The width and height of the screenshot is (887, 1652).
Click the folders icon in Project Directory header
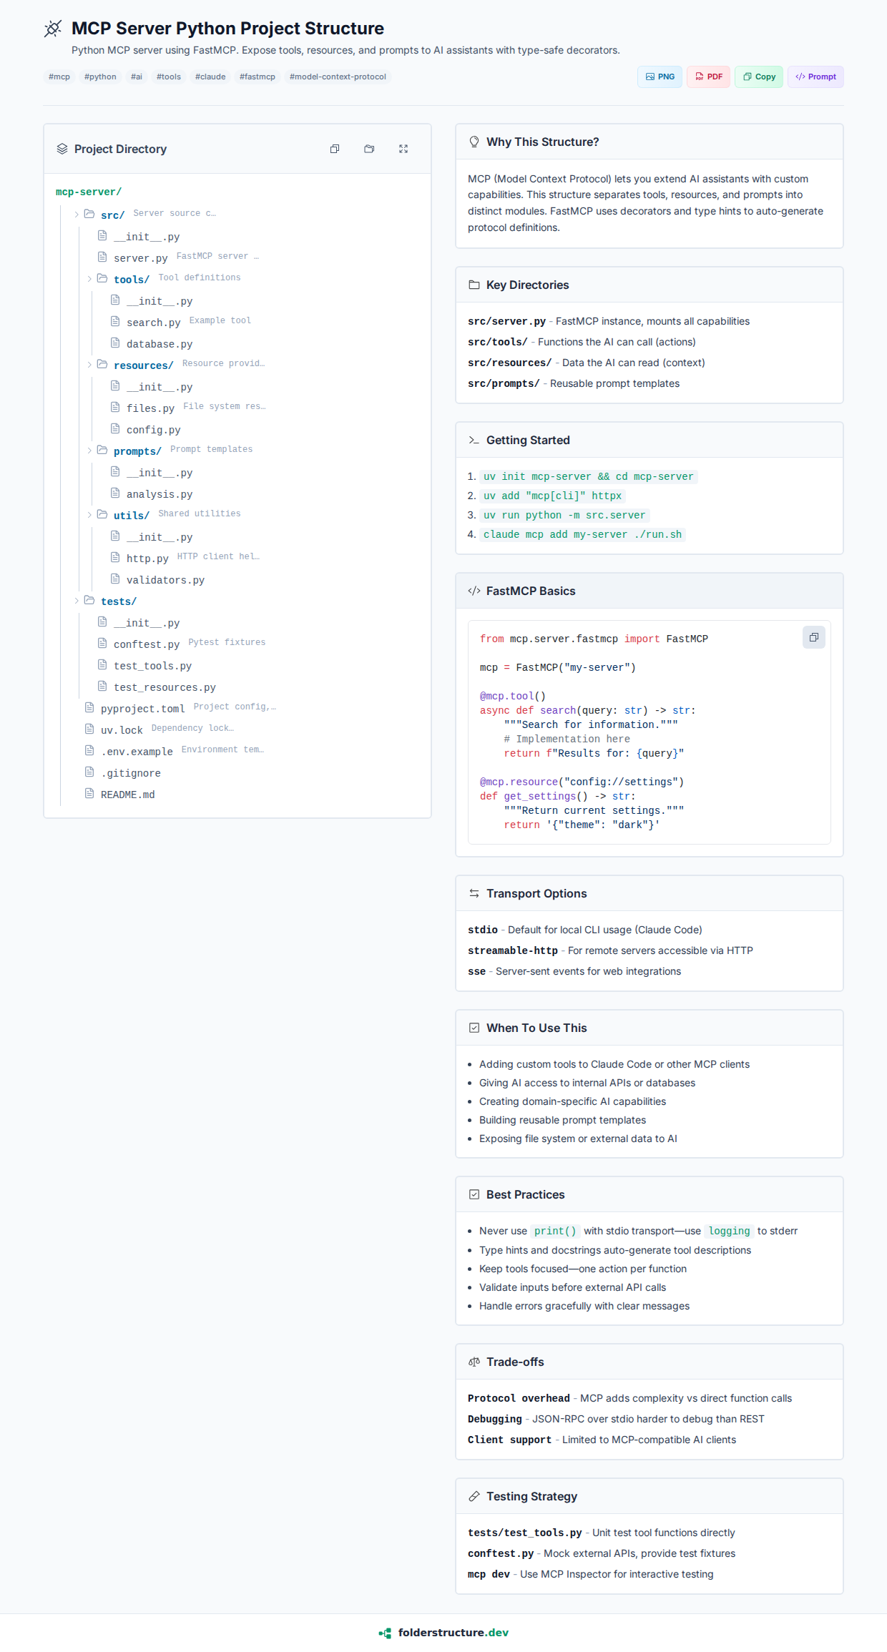pyautogui.click(x=369, y=149)
